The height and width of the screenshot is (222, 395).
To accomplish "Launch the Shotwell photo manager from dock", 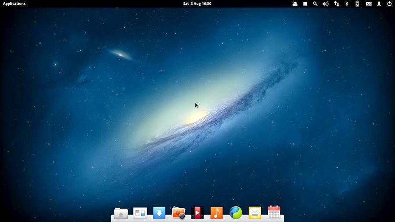I will tap(178, 213).
